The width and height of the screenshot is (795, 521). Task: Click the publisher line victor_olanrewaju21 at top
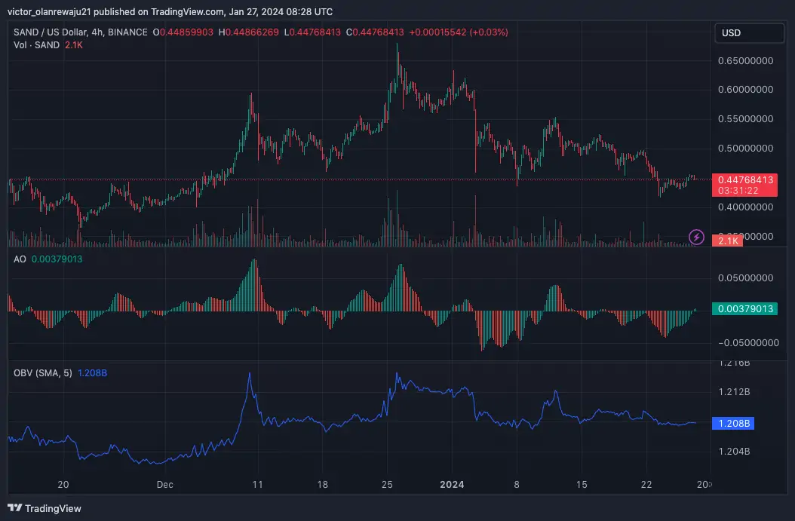coord(170,11)
